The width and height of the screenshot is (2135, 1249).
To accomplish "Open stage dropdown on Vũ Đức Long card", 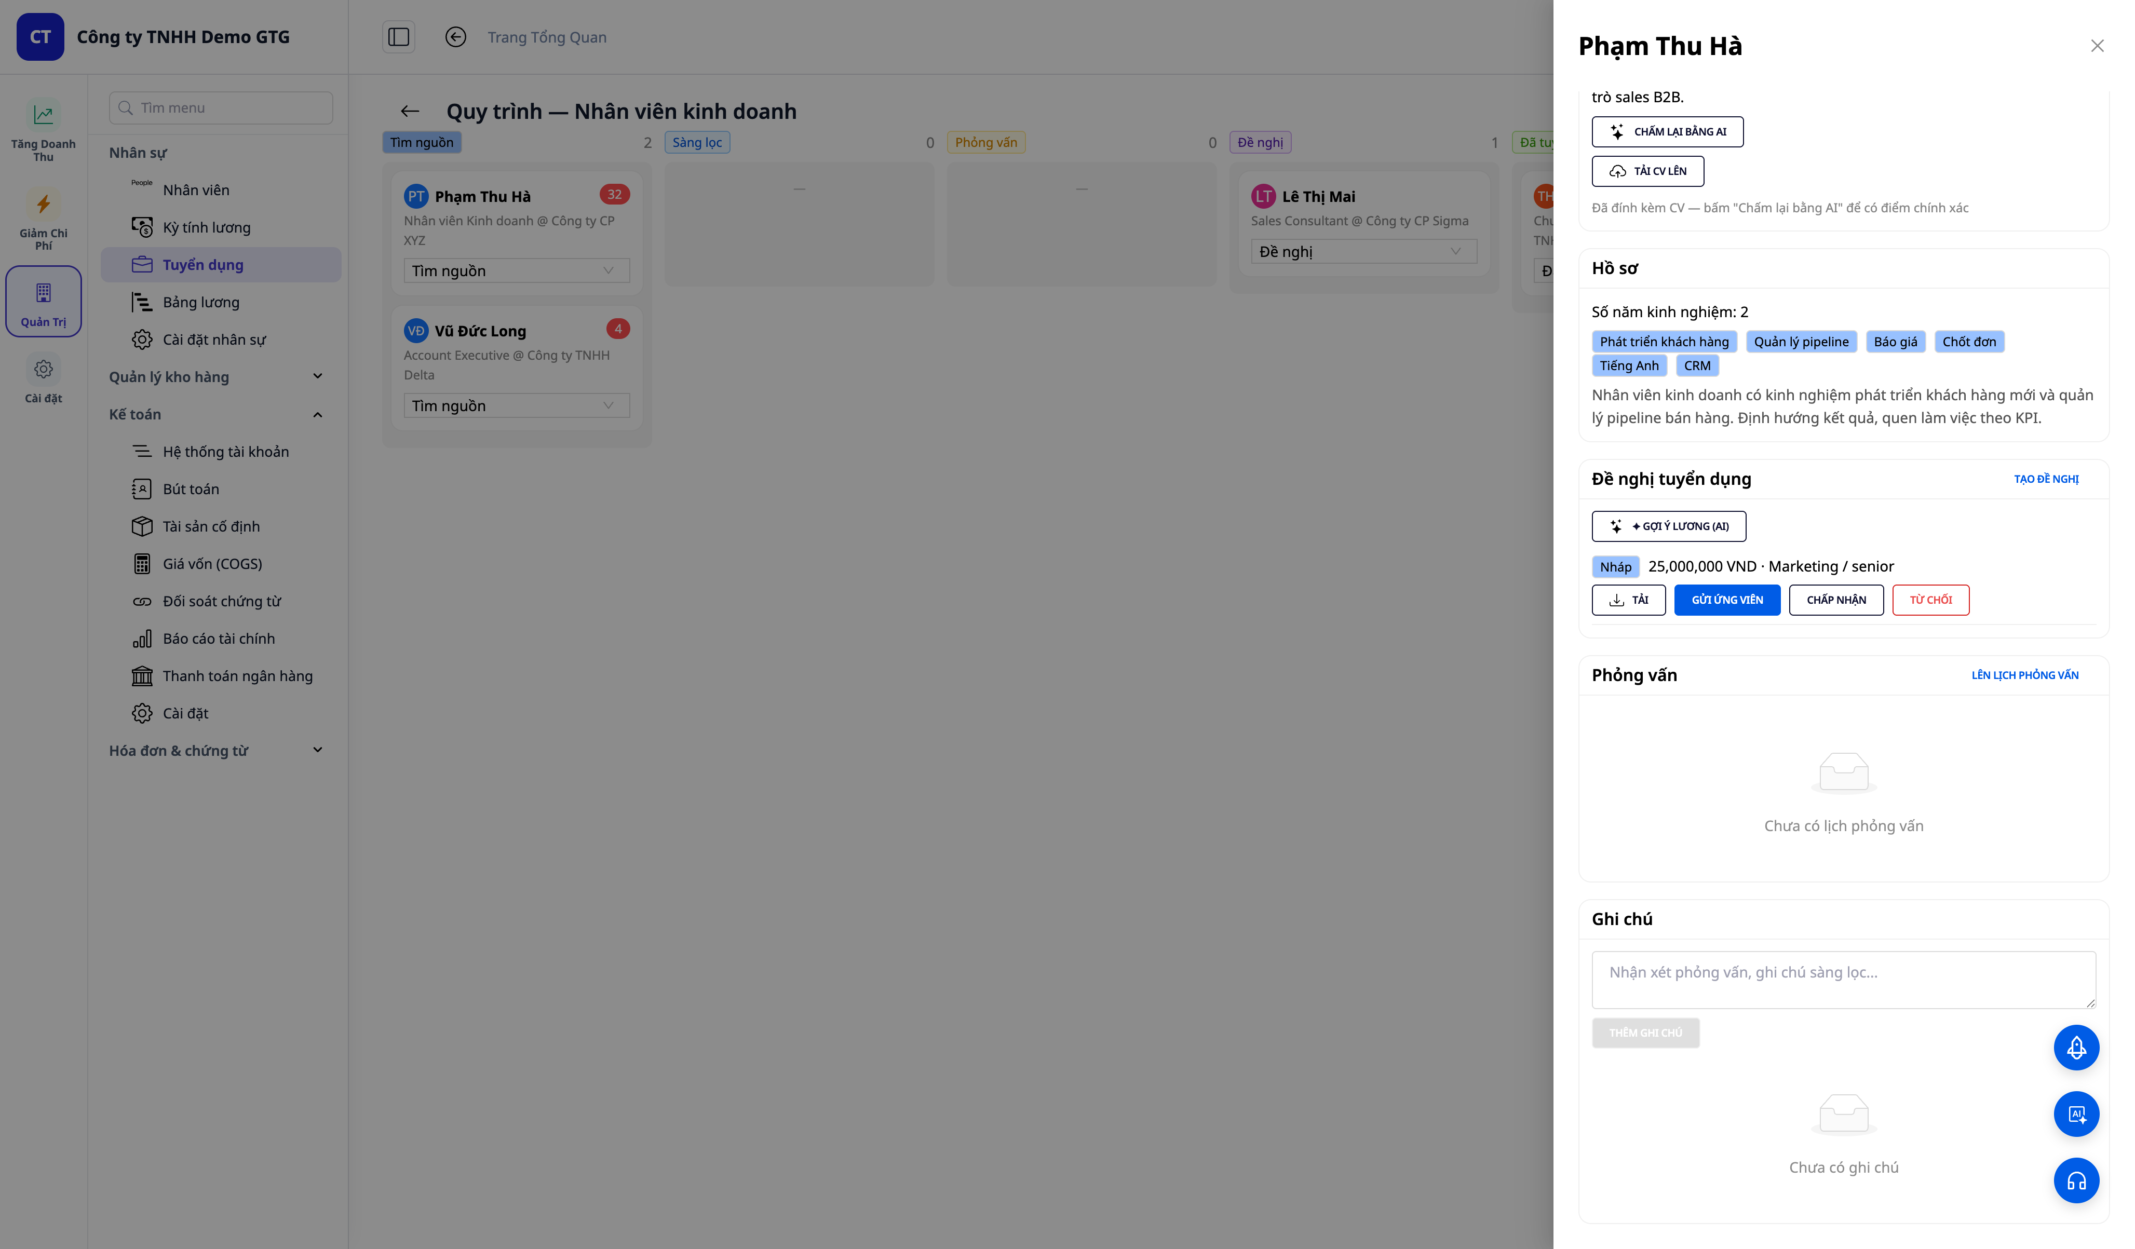I will (x=516, y=405).
